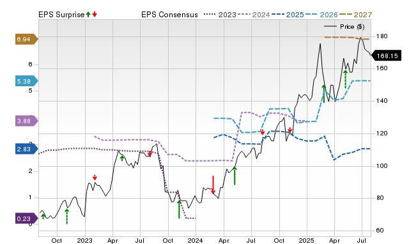Click green EPS surprise arrow near May 2024
Screen dimensions: 409x244
pyautogui.click(x=235, y=176)
